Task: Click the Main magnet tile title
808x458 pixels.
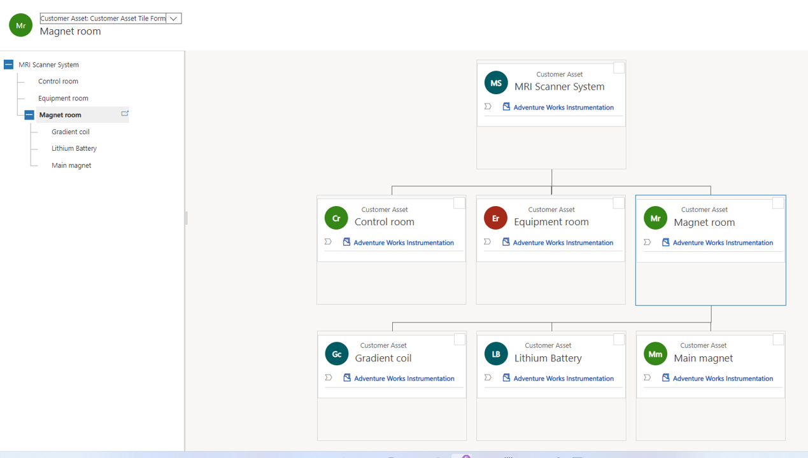Action: coord(704,358)
